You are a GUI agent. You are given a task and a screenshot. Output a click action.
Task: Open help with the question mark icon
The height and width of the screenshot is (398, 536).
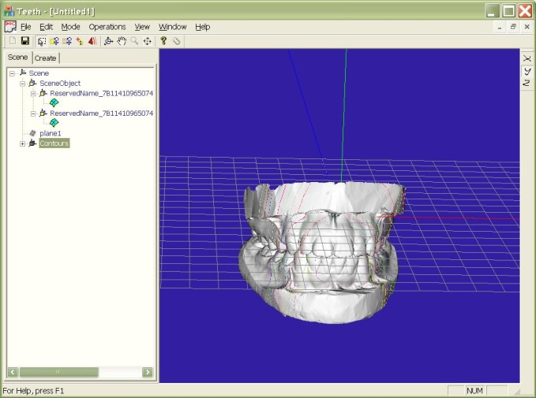coord(163,41)
